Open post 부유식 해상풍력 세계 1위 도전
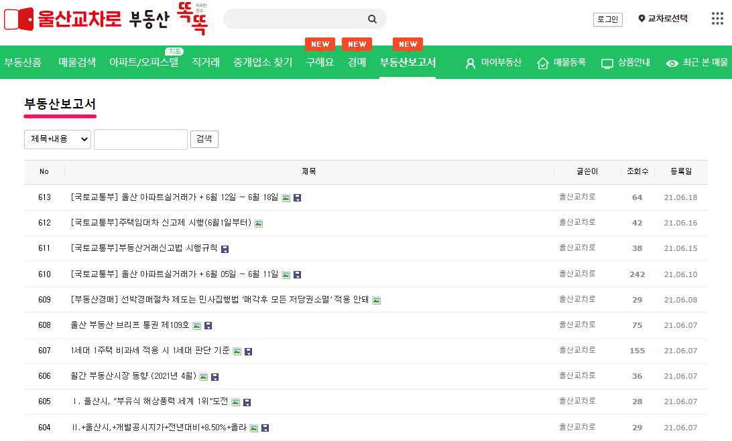This screenshot has width=732, height=441. 150,402
